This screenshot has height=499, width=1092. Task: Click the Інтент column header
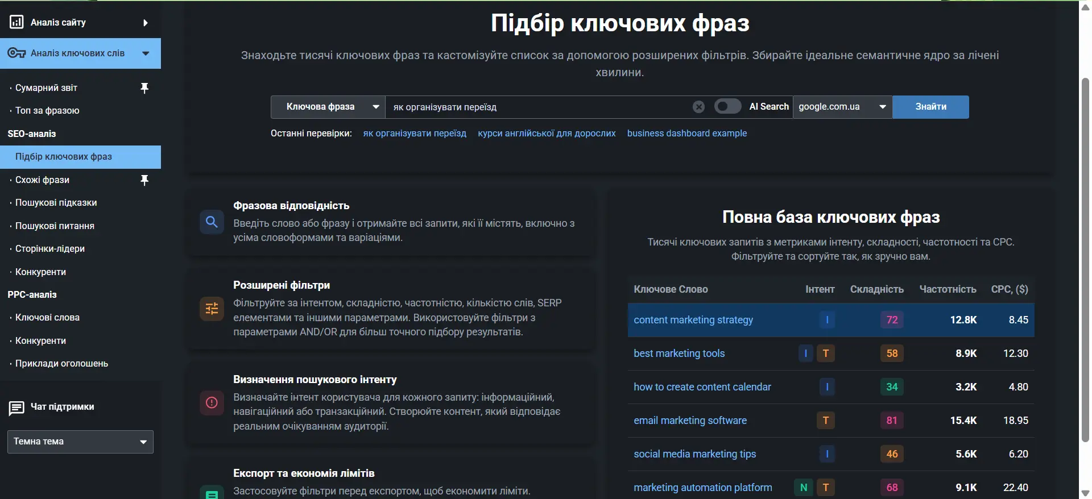click(820, 289)
